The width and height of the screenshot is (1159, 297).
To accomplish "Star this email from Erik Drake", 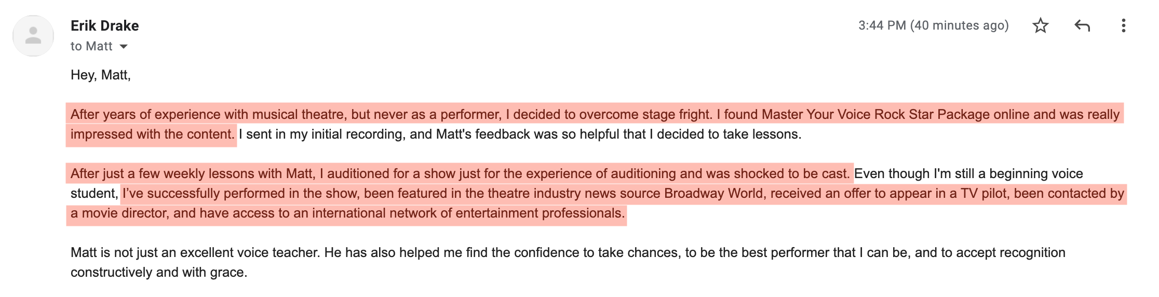I will click(1040, 25).
